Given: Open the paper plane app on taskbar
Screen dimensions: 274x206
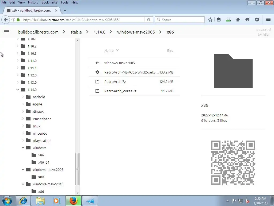Looking at the screenshot, I should click(90, 201).
